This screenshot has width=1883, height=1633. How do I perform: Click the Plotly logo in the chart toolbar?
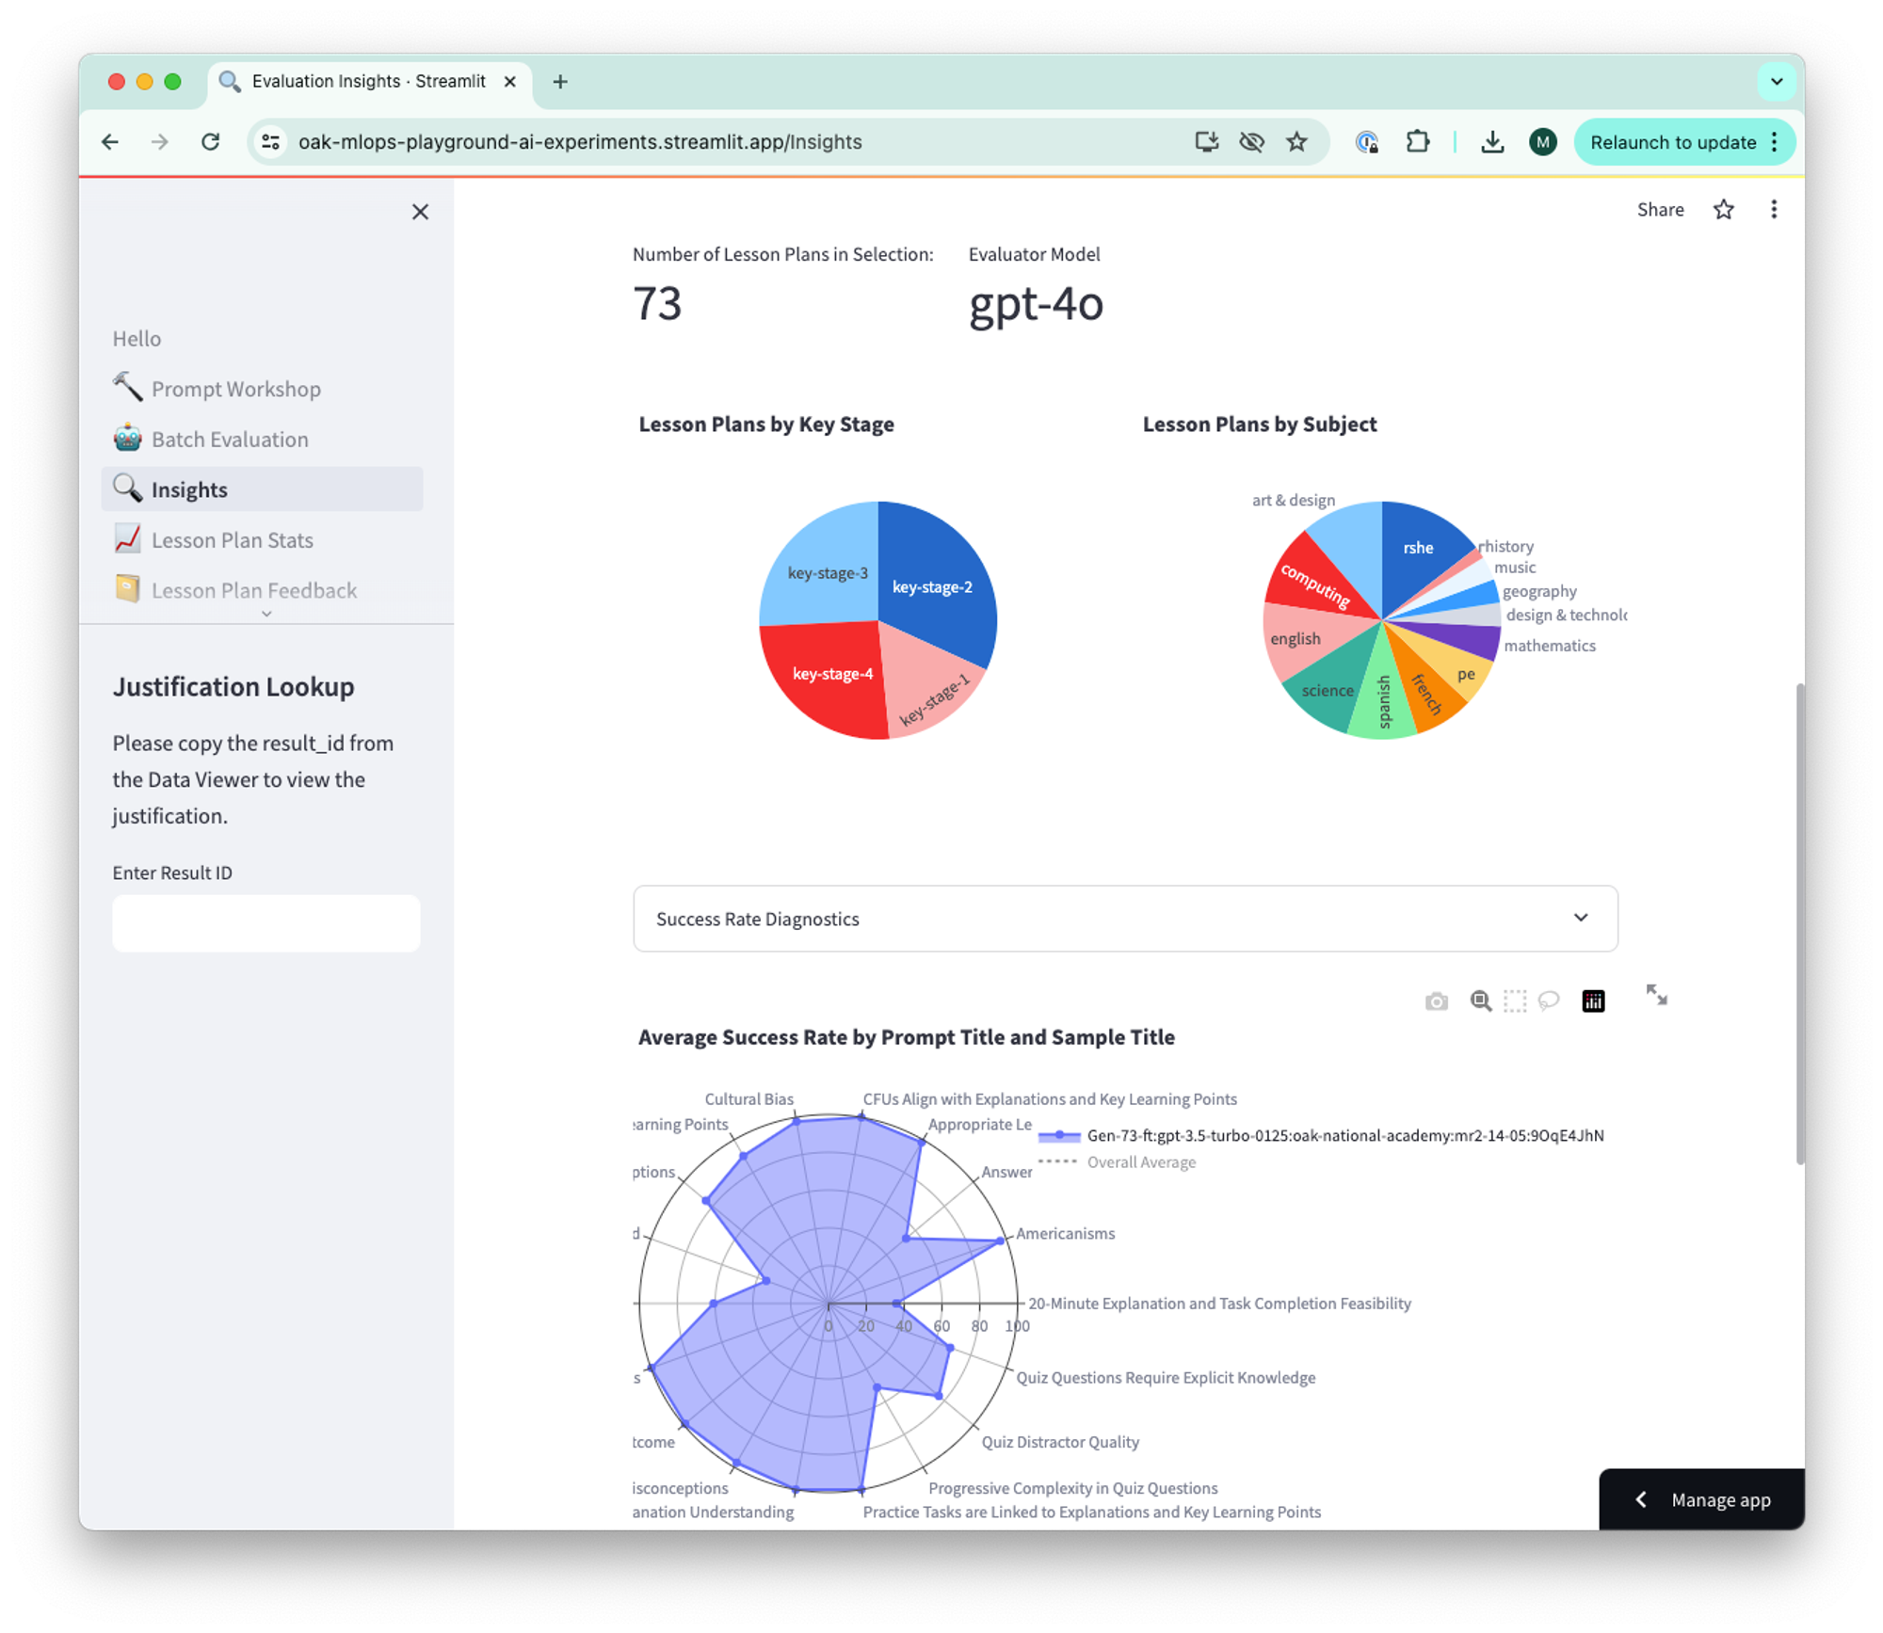coord(1593,1001)
